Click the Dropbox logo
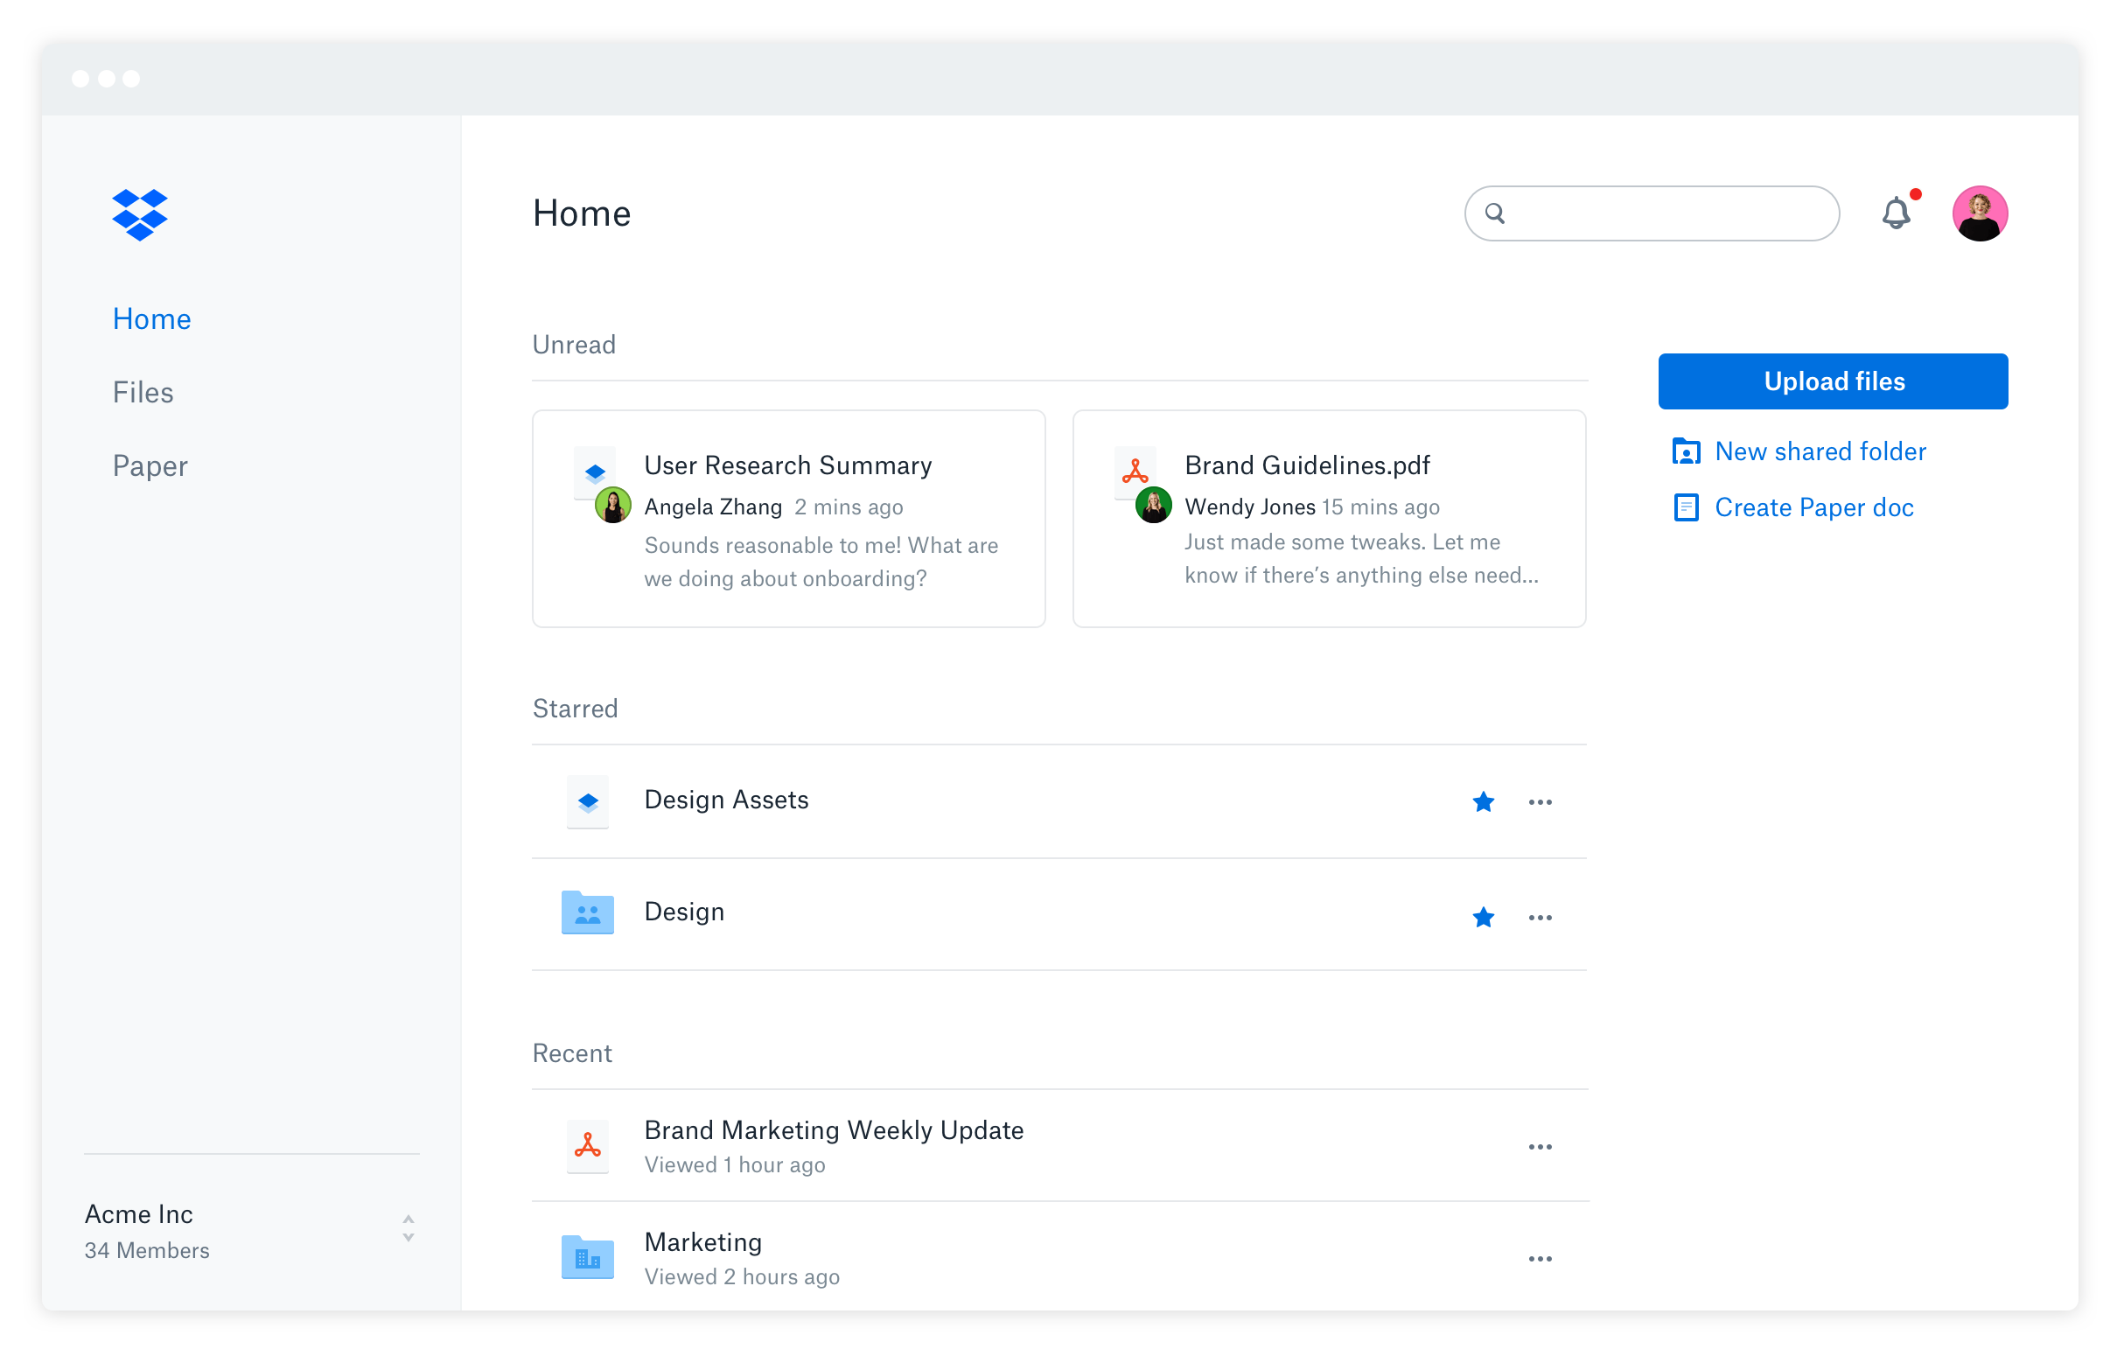2117x1356 pixels. pos(141,214)
